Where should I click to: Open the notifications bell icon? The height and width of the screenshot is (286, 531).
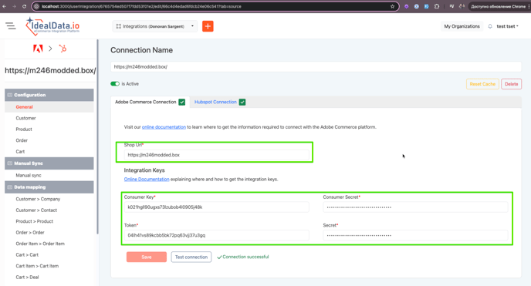pyautogui.click(x=490, y=26)
